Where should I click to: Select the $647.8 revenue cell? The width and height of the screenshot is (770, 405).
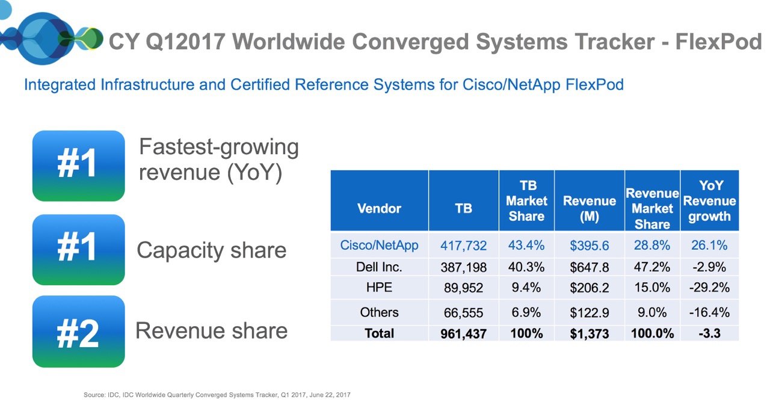(589, 267)
